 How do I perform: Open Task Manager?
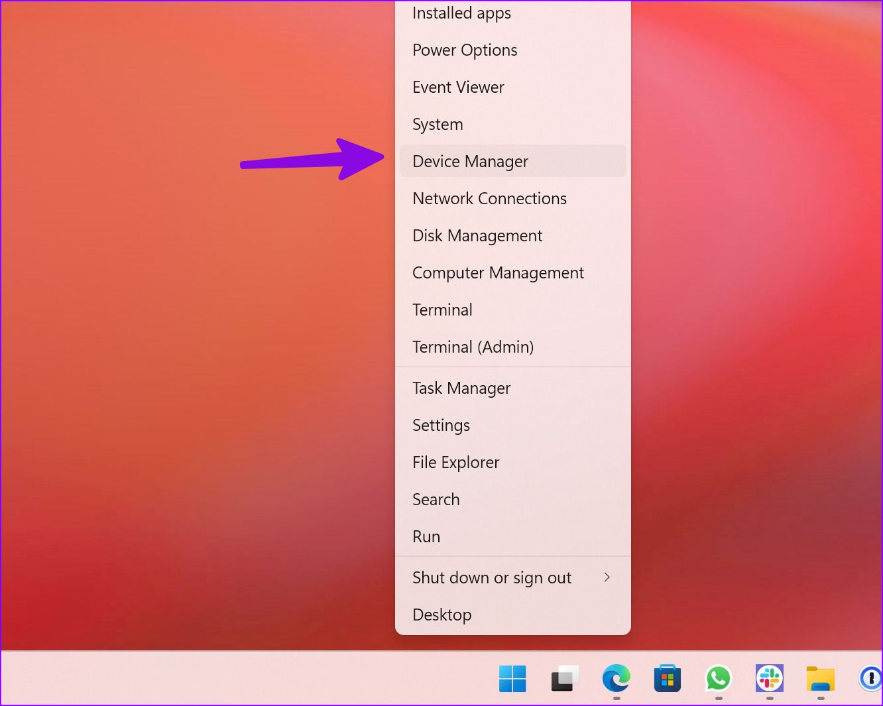461,388
